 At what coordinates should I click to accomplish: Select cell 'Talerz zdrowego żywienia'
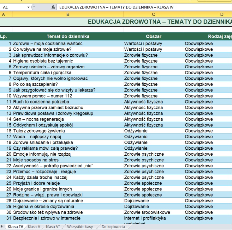click(x=68, y=131)
